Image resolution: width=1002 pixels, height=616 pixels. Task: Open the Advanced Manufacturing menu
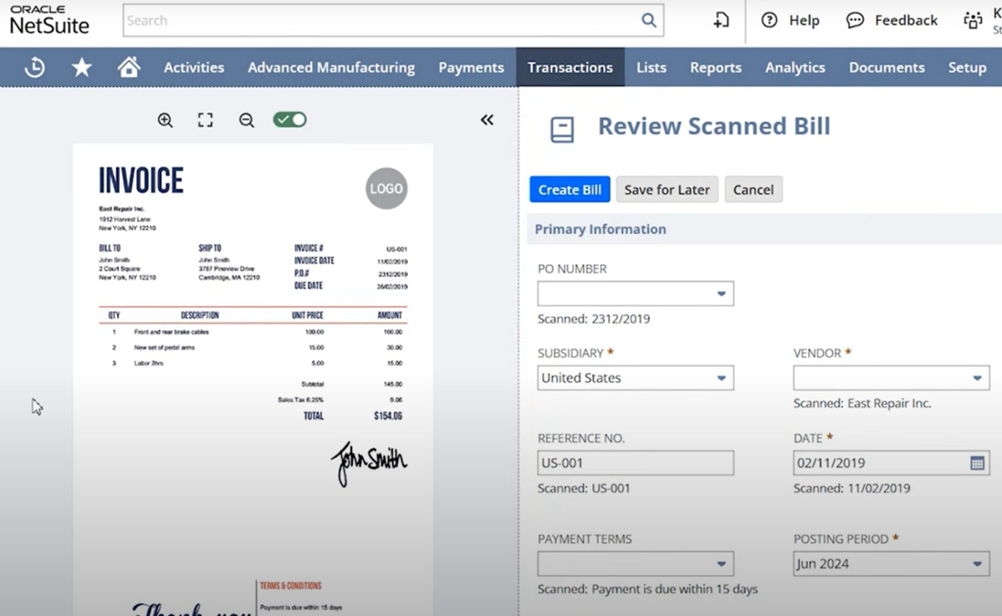[331, 67]
